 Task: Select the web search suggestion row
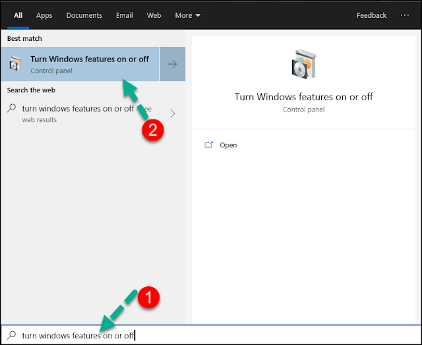click(x=93, y=113)
